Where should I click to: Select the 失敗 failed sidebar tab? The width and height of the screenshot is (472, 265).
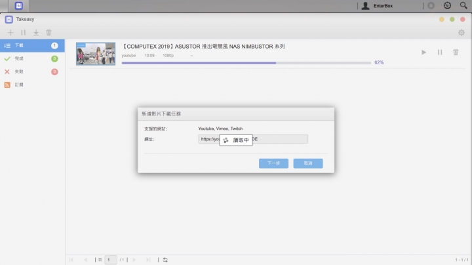click(x=32, y=71)
